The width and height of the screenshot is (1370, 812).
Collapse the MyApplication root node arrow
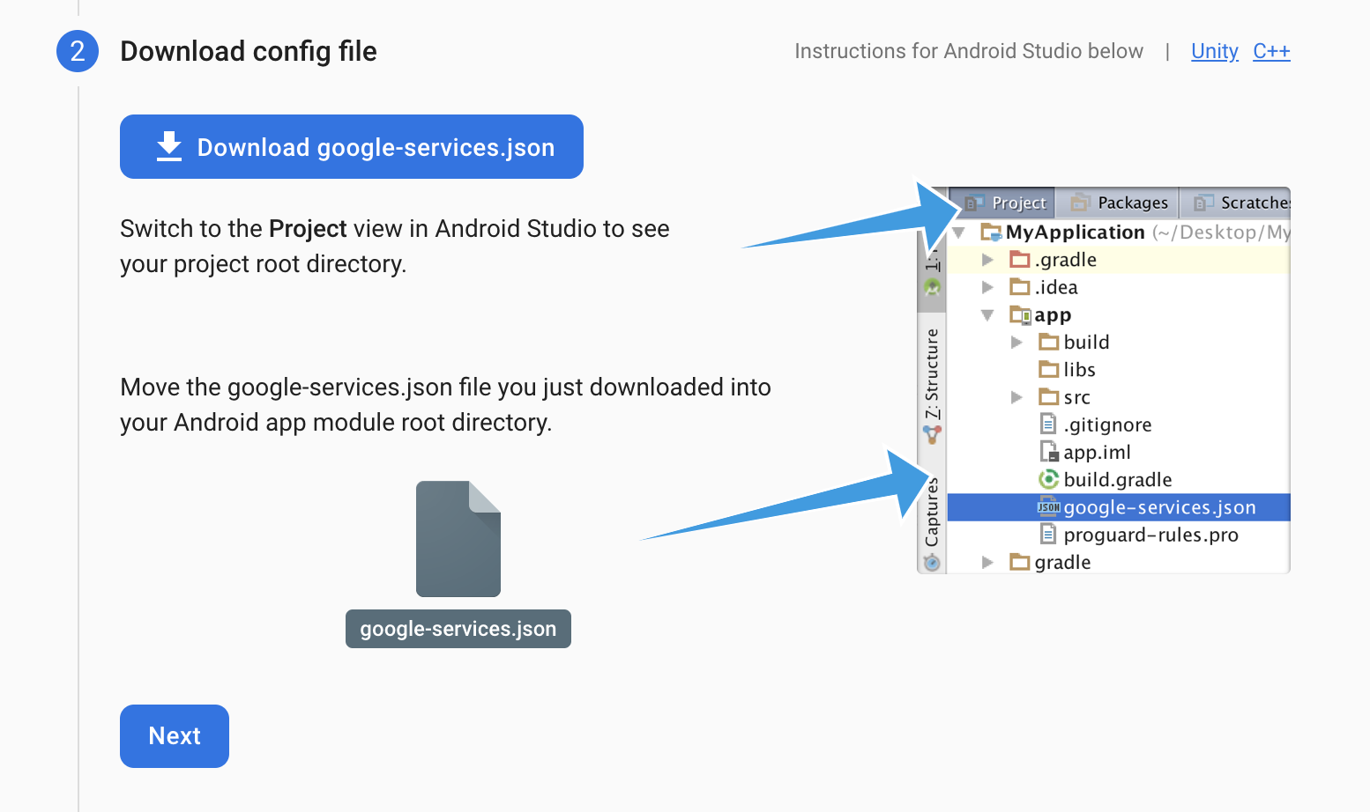[959, 233]
